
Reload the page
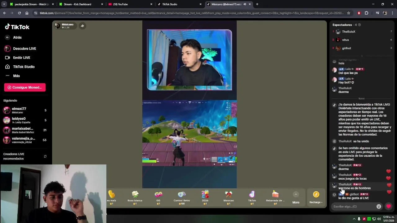click(19, 13)
